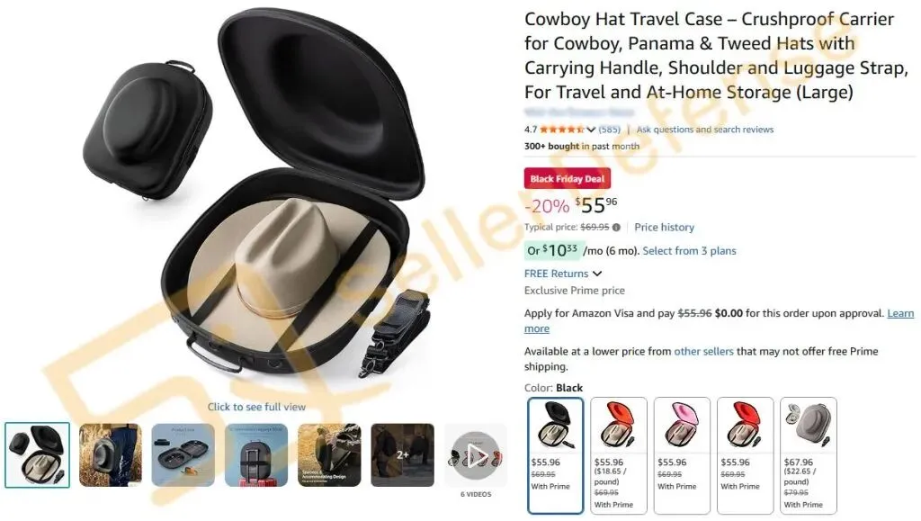Open the 2+ more images thumbnail
Image resolution: width=921 pixels, height=521 pixels.
pyautogui.click(x=402, y=455)
